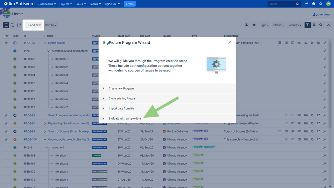
Task: Toggle the funnel filter icon
Action: [x=308, y=25]
